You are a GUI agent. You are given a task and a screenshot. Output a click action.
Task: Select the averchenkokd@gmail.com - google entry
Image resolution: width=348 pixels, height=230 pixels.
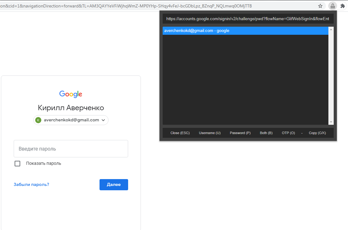tap(245, 31)
